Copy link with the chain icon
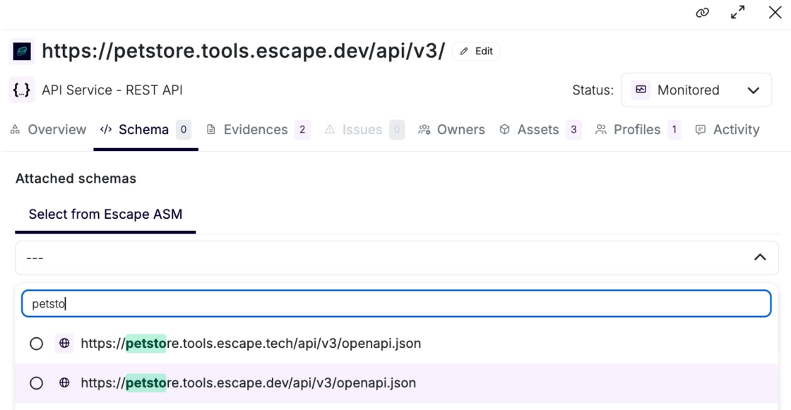Screen dimensions: 791x410 [x=702, y=13]
